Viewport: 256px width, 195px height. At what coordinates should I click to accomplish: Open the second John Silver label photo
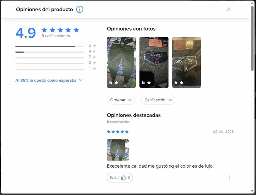154,62
